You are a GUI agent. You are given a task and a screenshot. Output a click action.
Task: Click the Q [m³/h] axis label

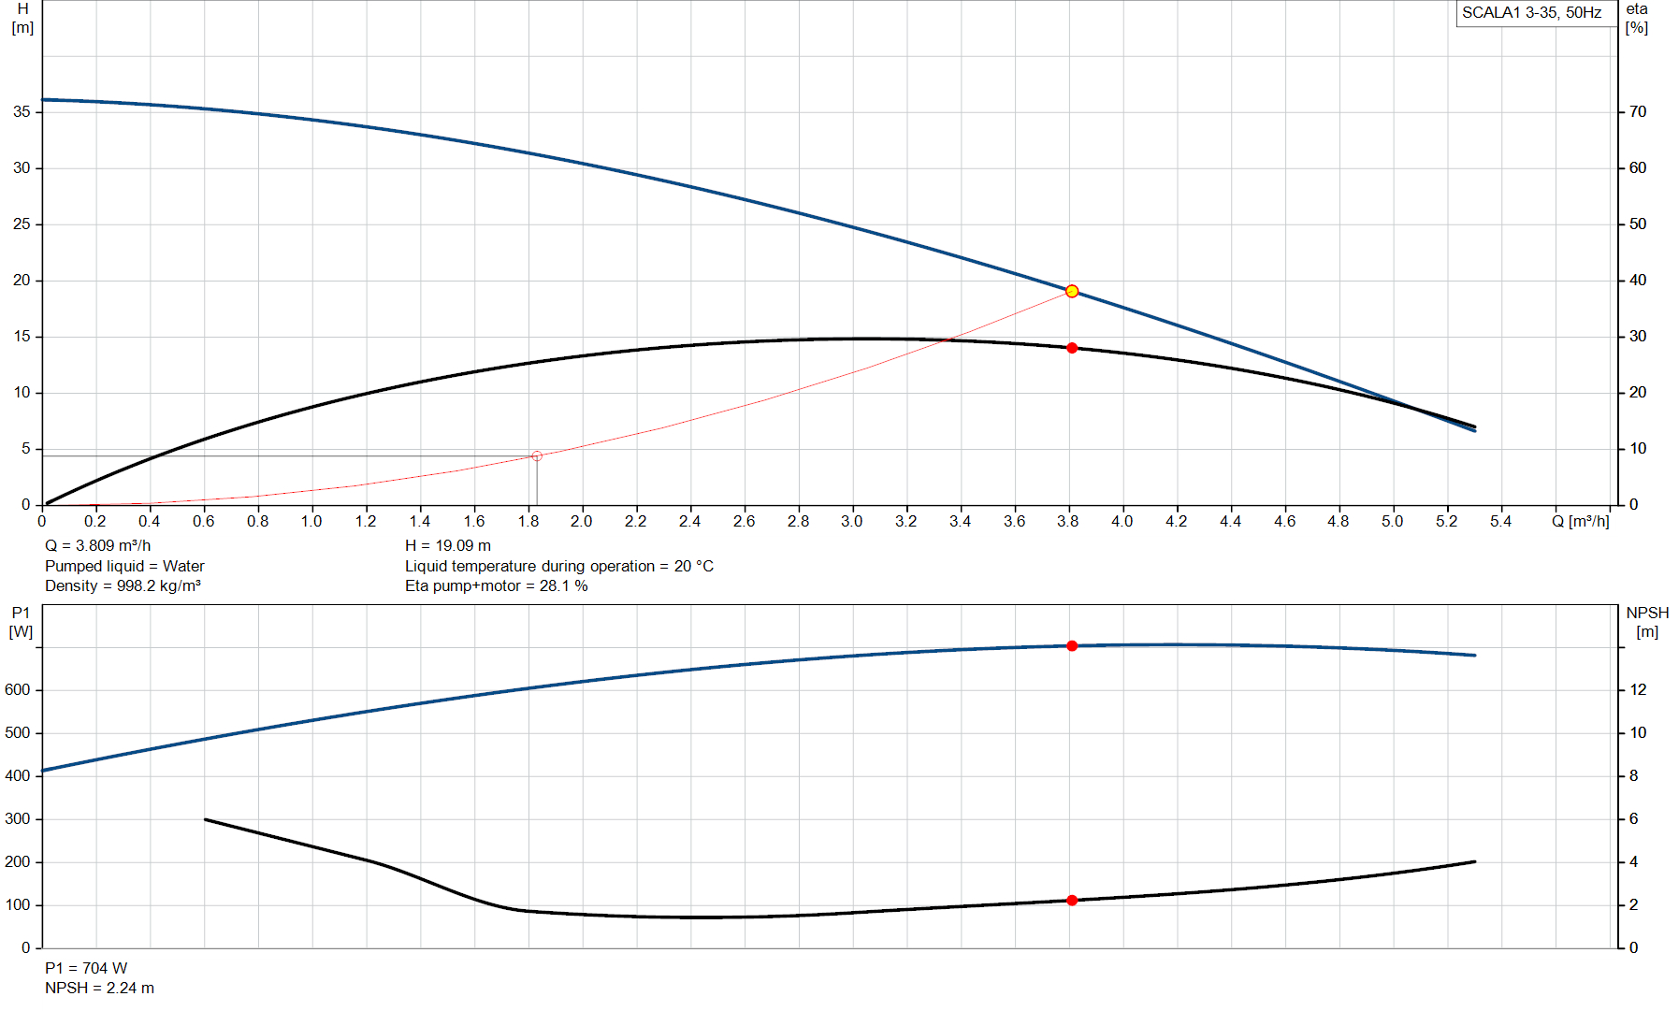pos(1580,521)
